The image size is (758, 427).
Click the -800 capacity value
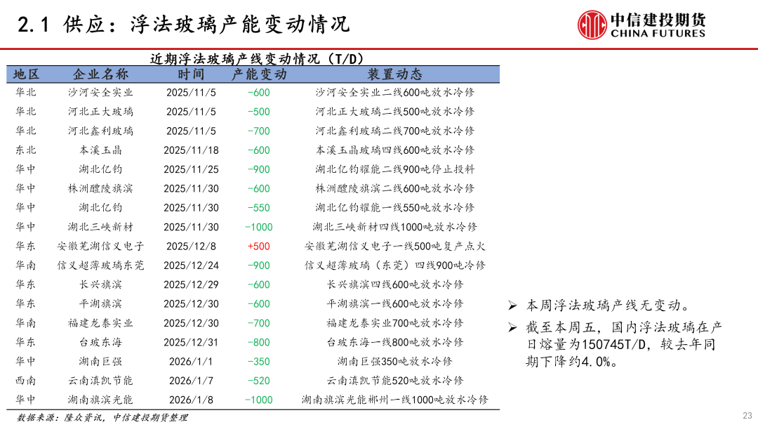tap(258, 343)
